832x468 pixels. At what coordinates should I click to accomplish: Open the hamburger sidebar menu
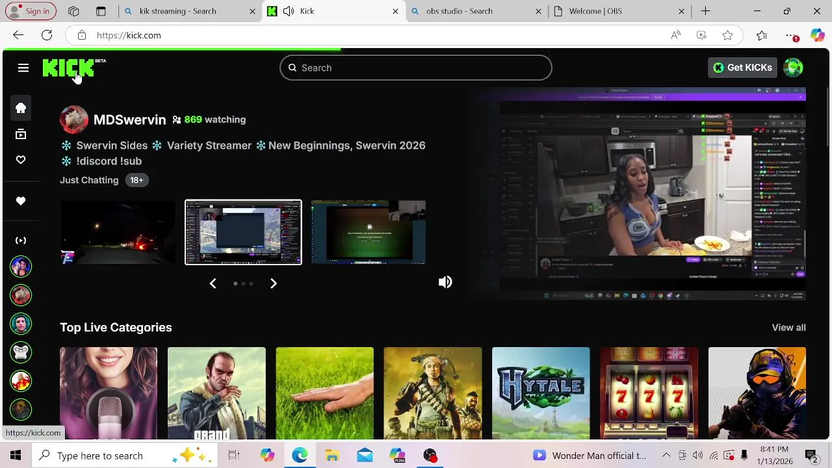(x=23, y=68)
